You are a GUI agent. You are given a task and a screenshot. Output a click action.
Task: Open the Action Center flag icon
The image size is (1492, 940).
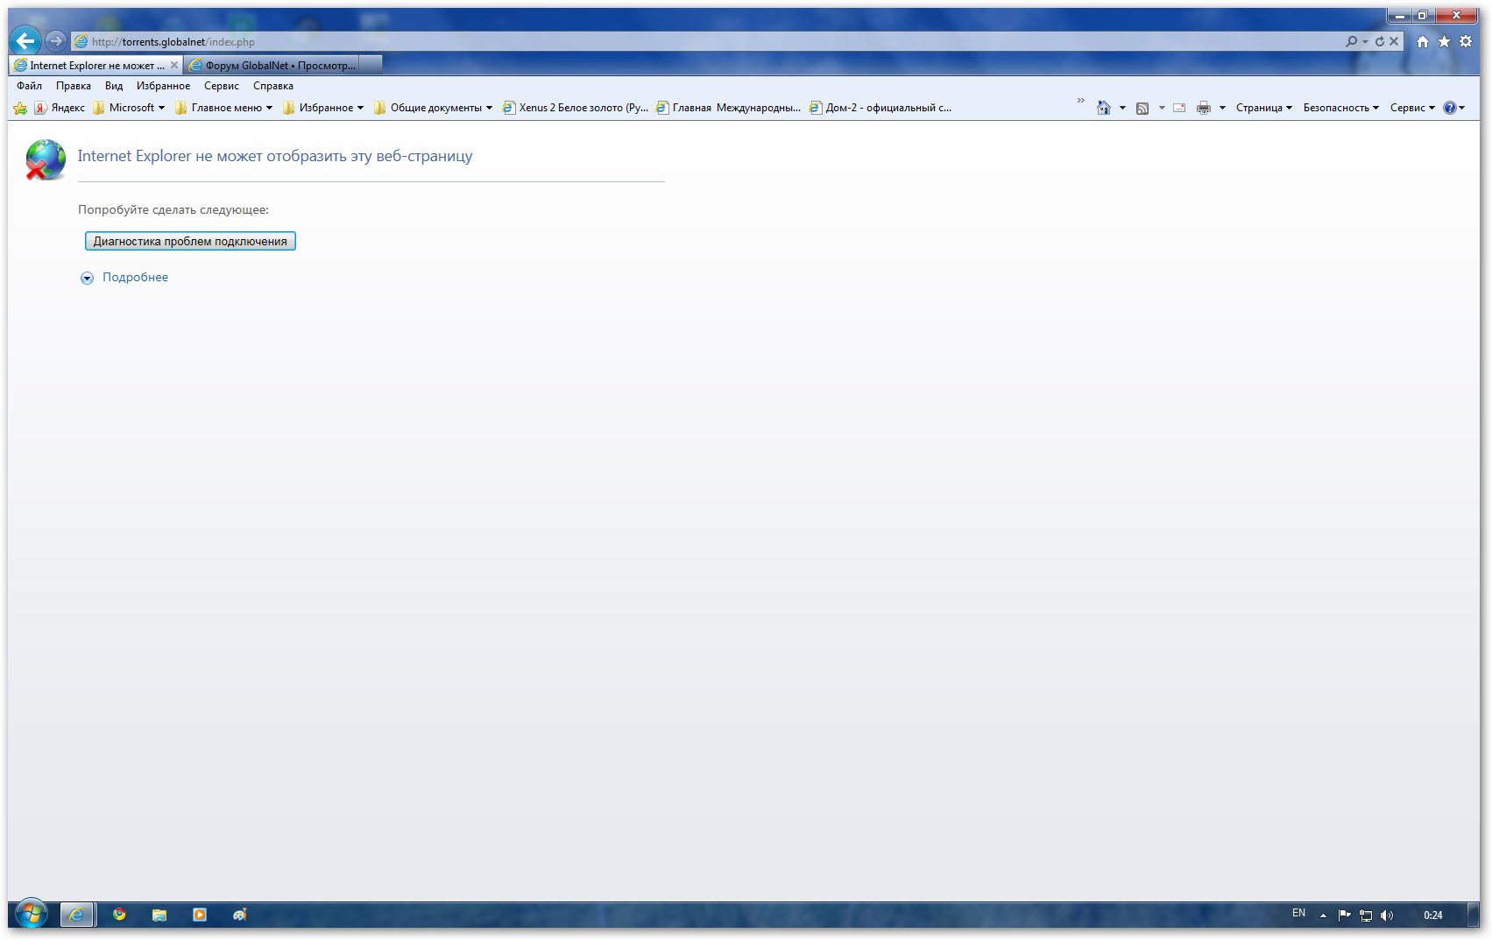pyautogui.click(x=1344, y=915)
